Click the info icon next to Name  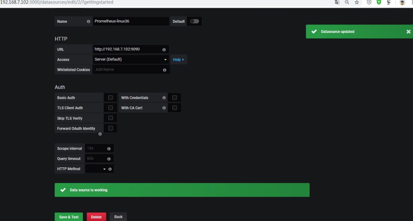tap(89, 22)
